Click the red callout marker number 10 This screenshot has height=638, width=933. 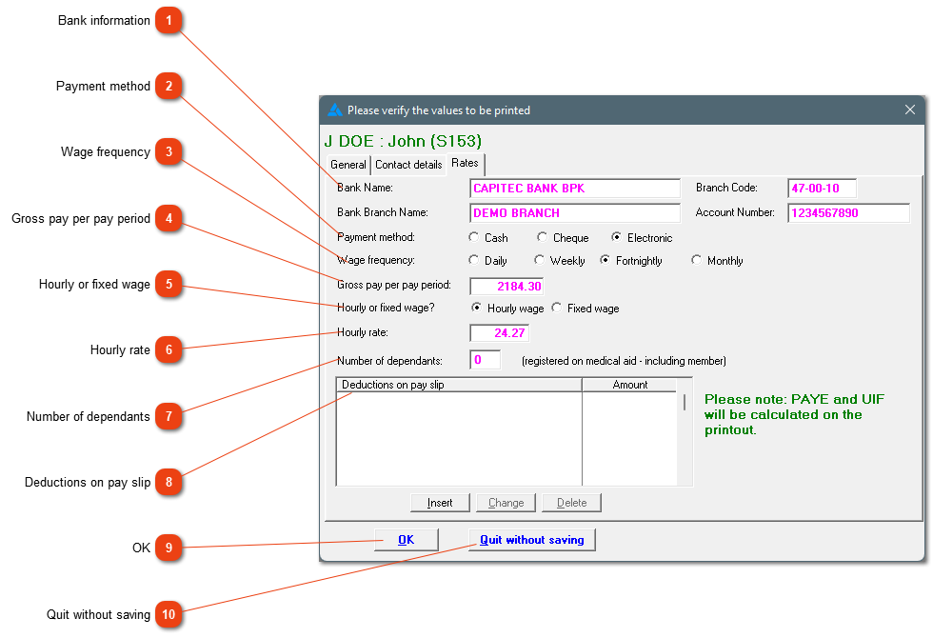[169, 614]
